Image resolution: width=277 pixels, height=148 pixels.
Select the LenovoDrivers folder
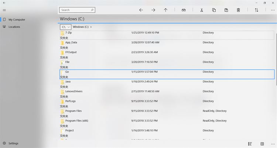point(167,94)
